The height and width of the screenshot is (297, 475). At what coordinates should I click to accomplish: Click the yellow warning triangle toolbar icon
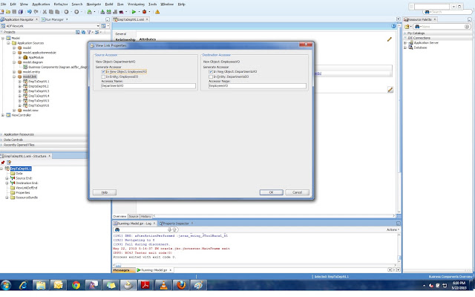click(x=157, y=12)
